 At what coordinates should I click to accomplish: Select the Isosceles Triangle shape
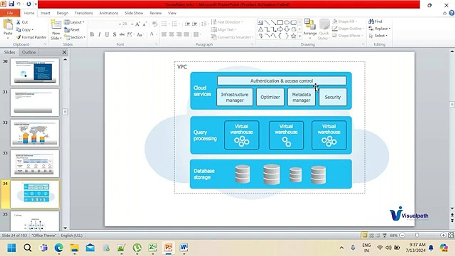pyautogui.click(x=260, y=29)
